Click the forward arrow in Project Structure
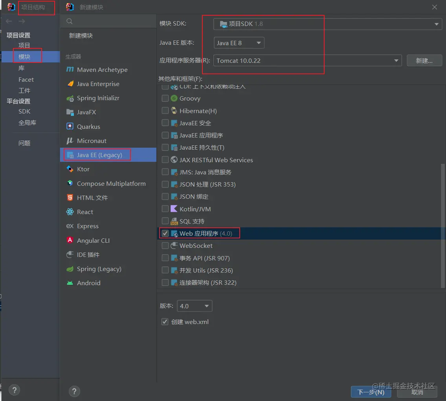This screenshot has width=446, height=401. (22, 21)
